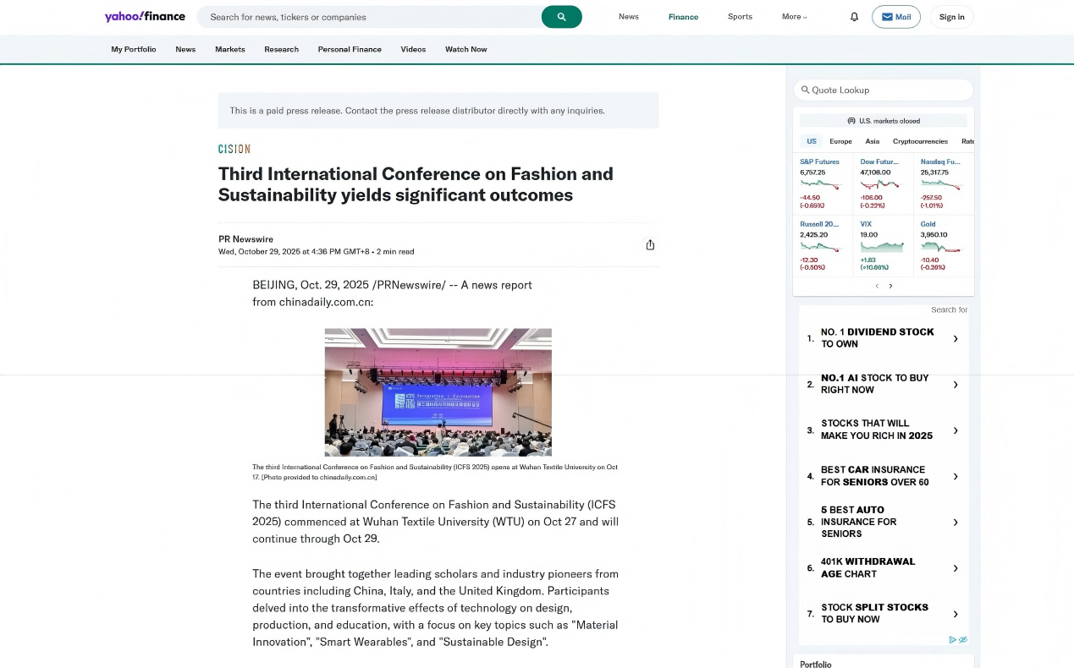This screenshot has height=668, width=1074.
Task: Go to the next market carousel arrow
Action: (890, 286)
